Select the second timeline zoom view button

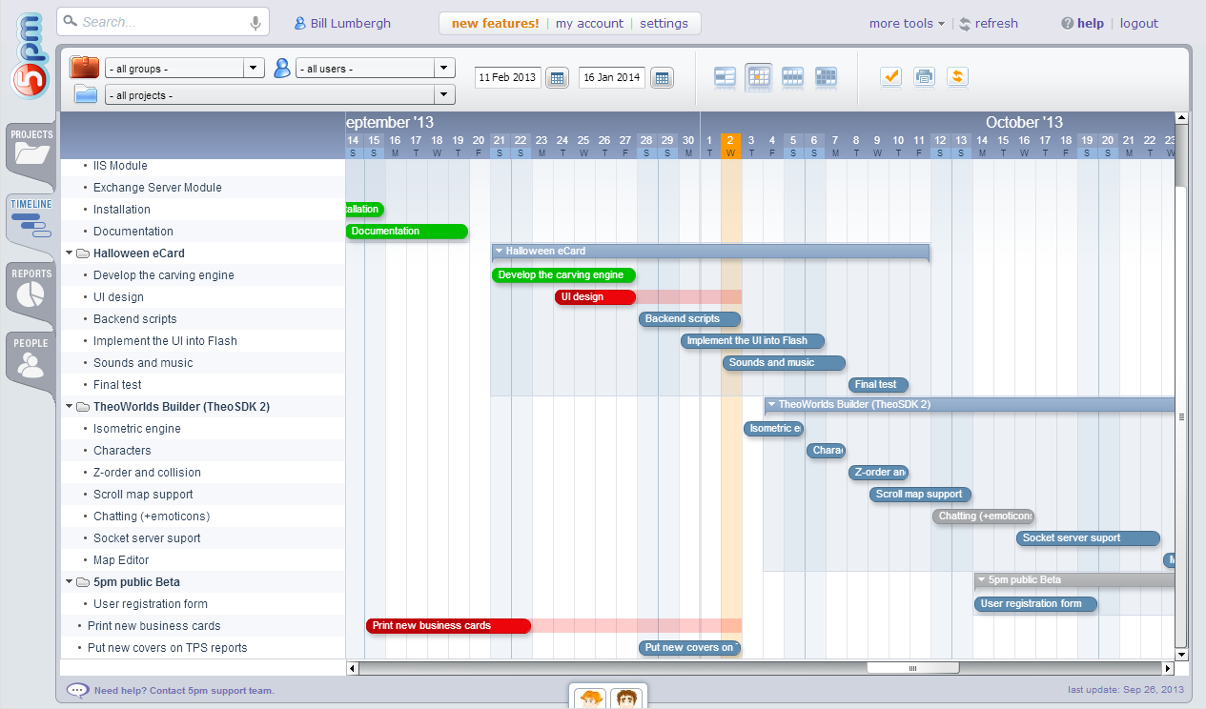pos(759,77)
